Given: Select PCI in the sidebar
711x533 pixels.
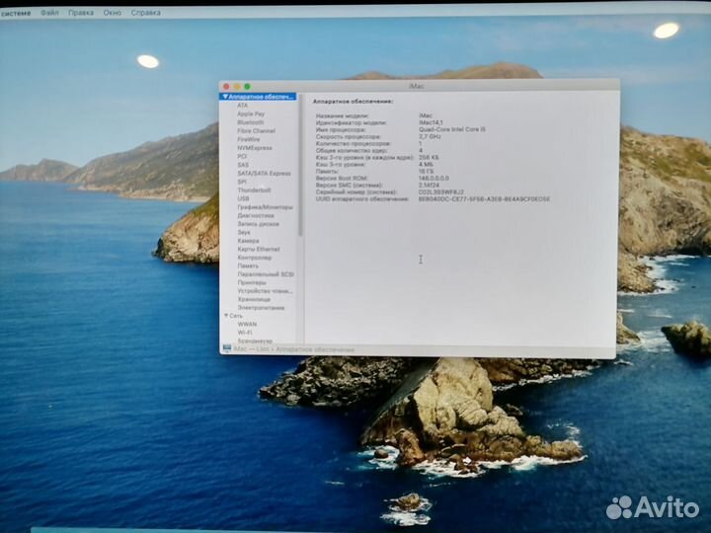Looking at the screenshot, I should [242, 156].
